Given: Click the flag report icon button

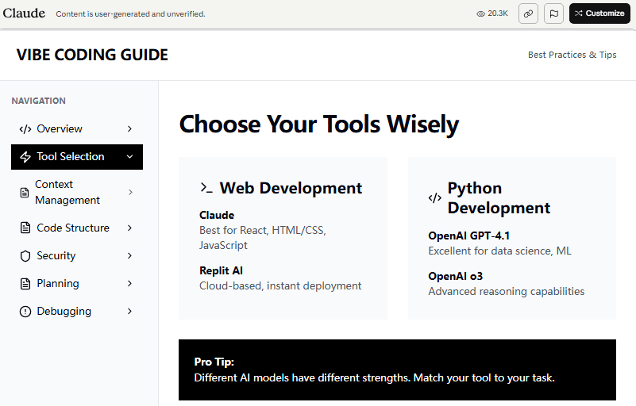Looking at the screenshot, I should (x=553, y=13).
